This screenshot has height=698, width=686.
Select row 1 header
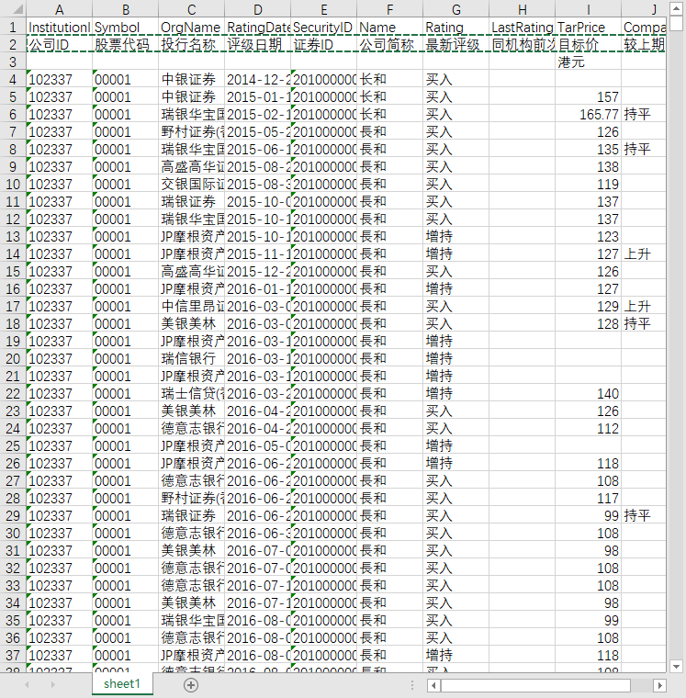click(x=13, y=28)
